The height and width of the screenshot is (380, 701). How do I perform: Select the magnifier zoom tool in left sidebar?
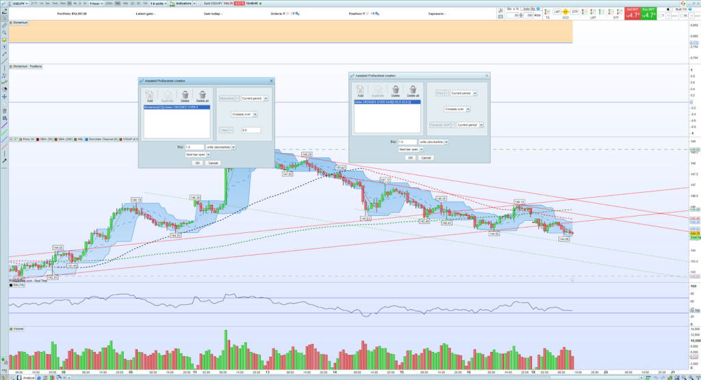coord(4,32)
